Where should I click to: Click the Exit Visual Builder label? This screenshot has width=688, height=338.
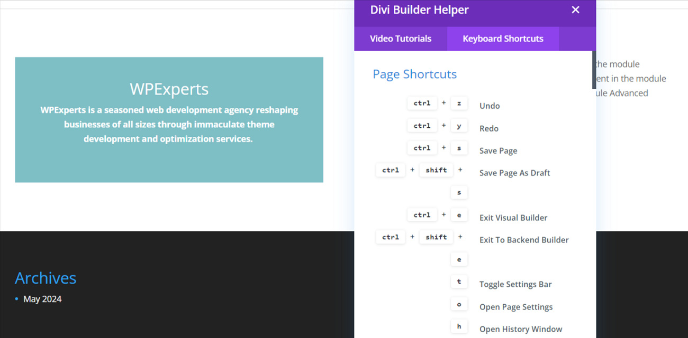click(x=513, y=218)
